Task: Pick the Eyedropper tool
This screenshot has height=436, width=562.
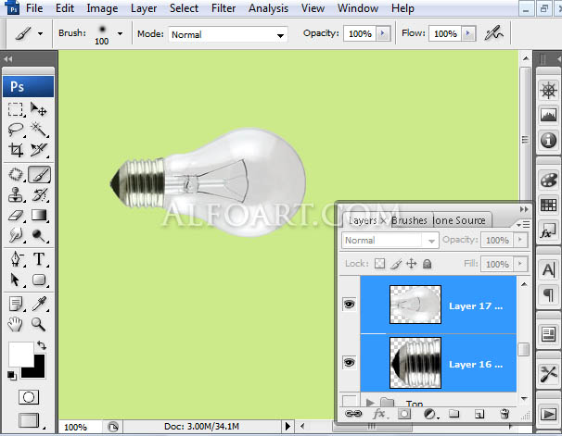Action: point(39,304)
